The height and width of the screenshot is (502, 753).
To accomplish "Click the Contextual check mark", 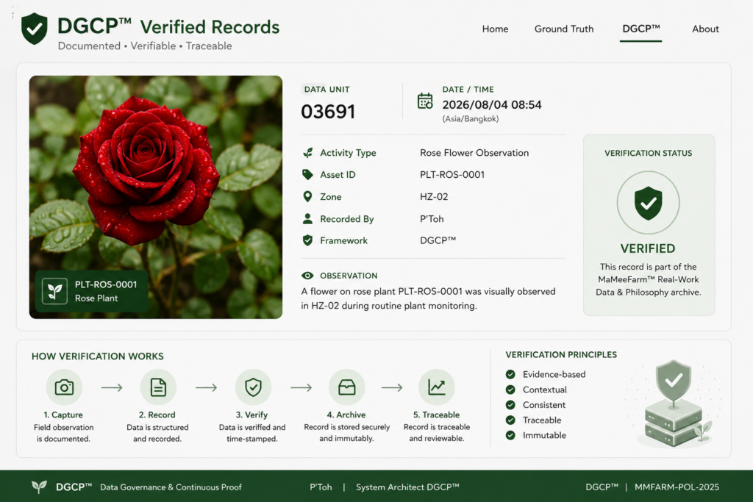I will [x=510, y=390].
